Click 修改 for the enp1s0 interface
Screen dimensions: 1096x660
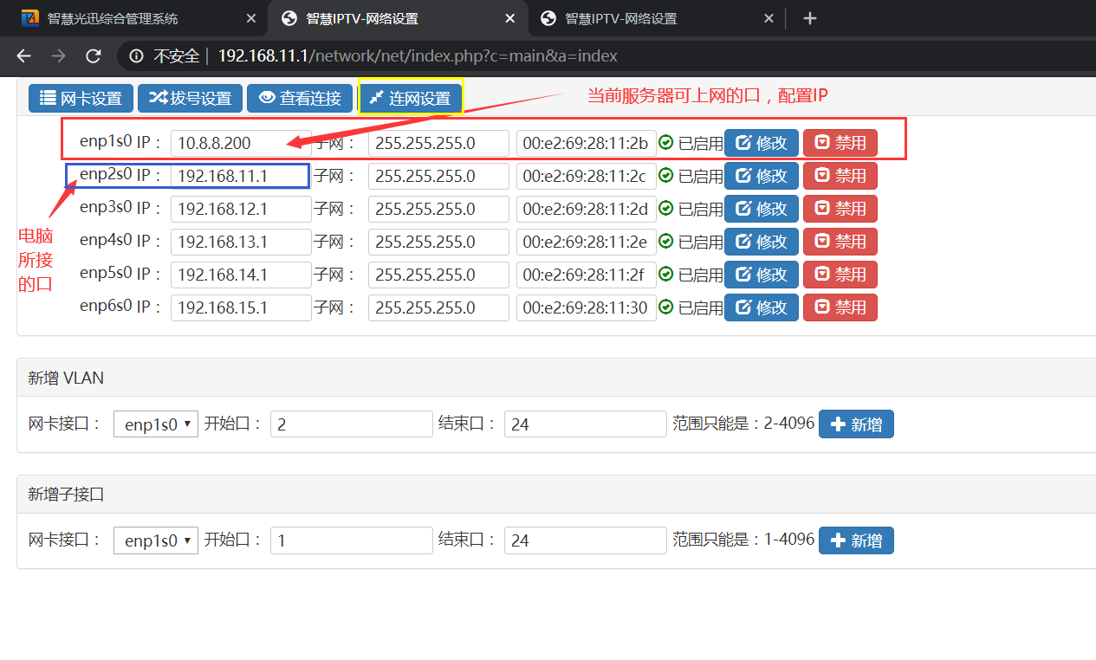[761, 143]
